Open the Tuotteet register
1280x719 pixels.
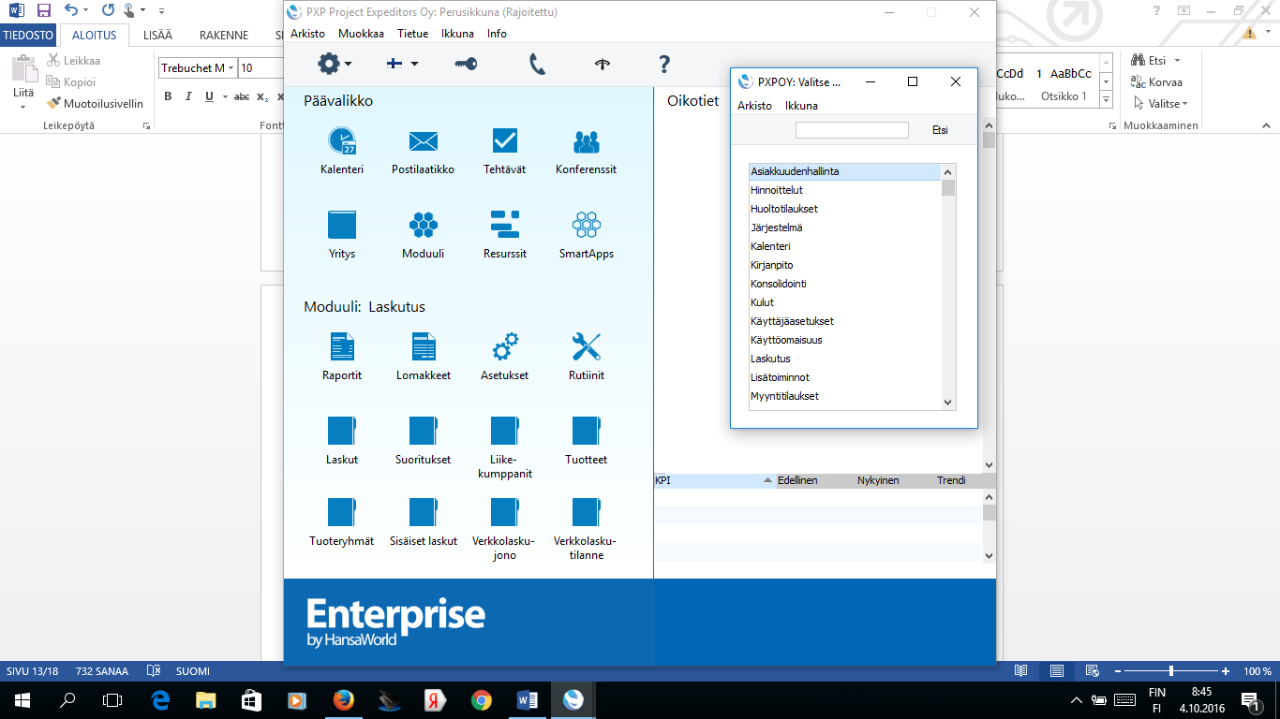click(x=587, y=431)
